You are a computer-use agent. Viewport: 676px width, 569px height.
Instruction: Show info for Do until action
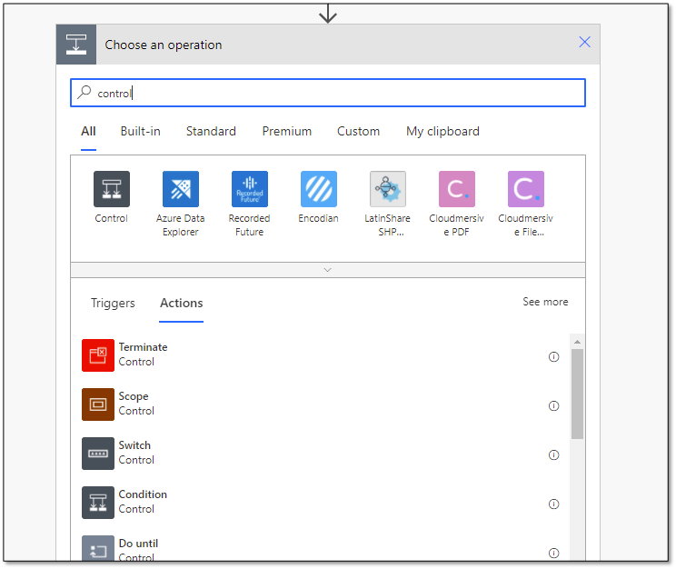tap(553, 553)
